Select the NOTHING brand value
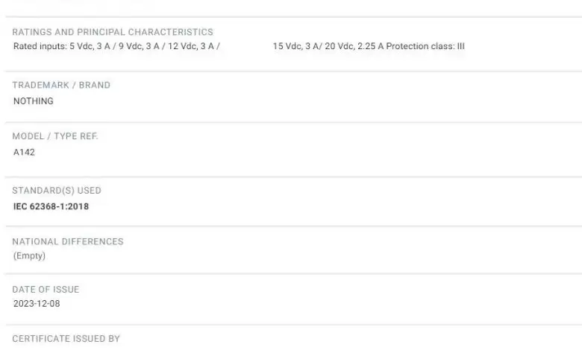The width and height of the screenshot is (582, 350). point(34,101)
